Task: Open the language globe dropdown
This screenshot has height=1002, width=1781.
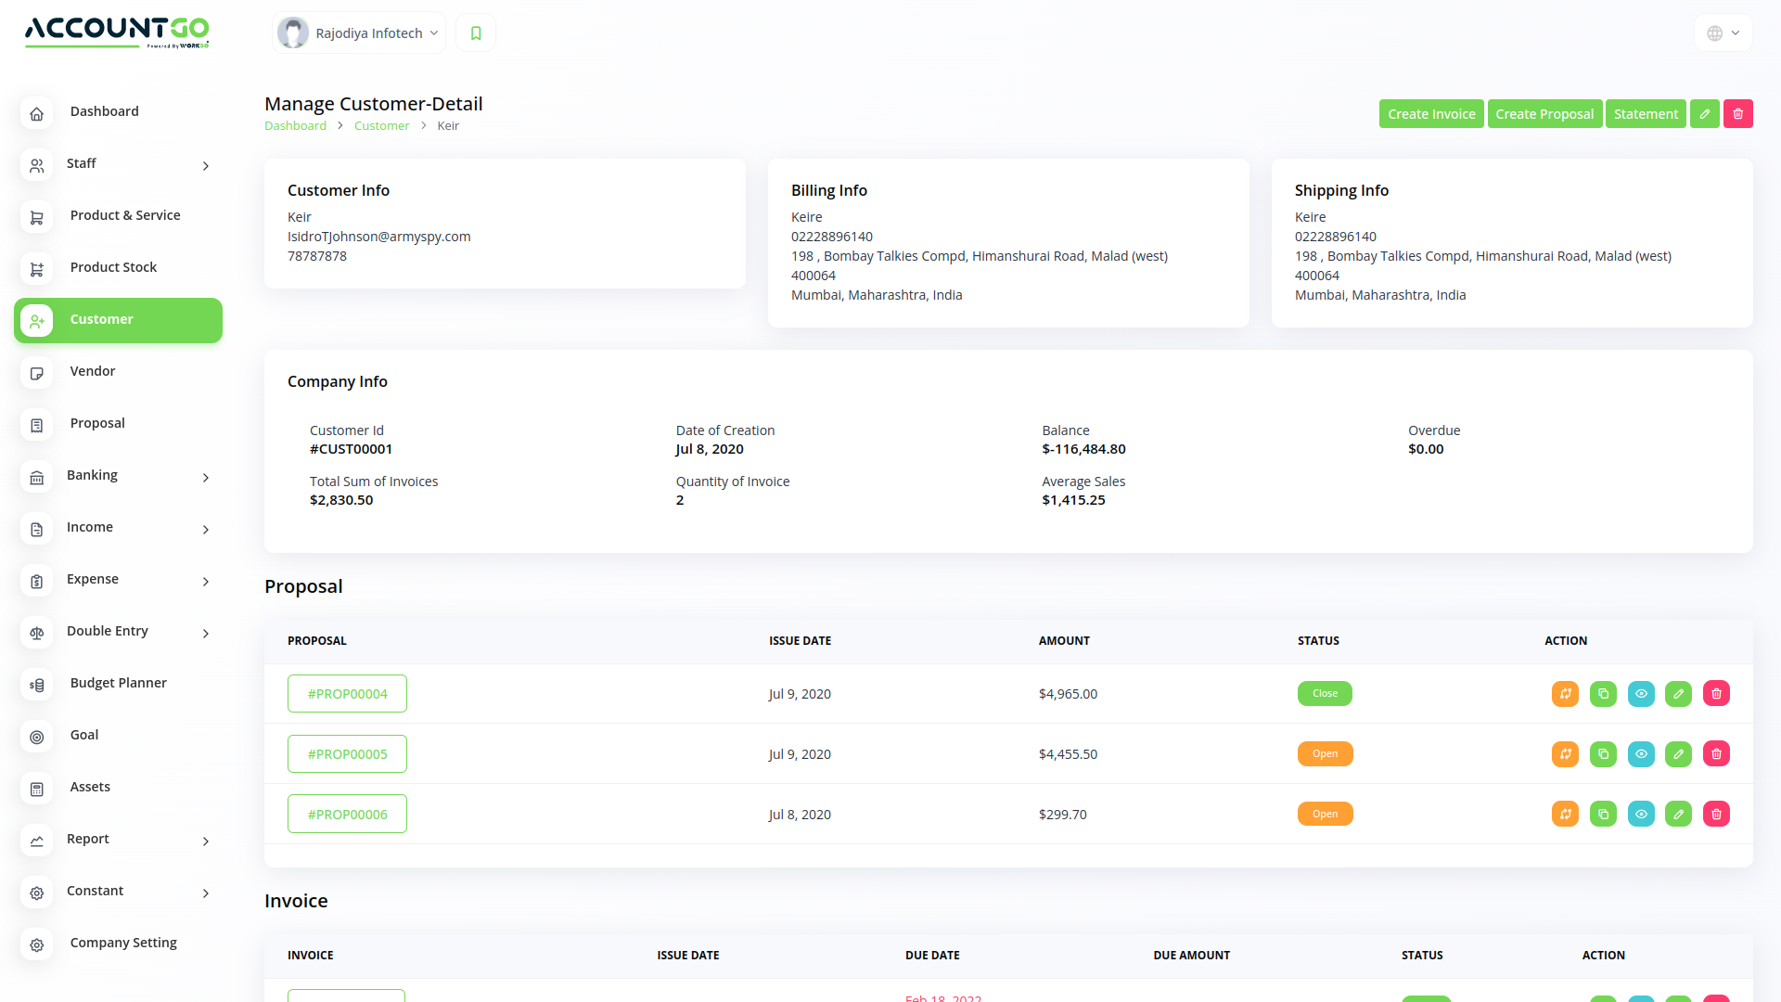Action: [x=1723, y=33]
